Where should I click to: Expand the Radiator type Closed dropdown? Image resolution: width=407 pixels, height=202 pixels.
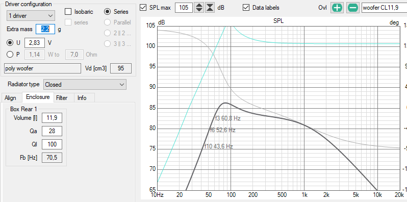[85, 84]
